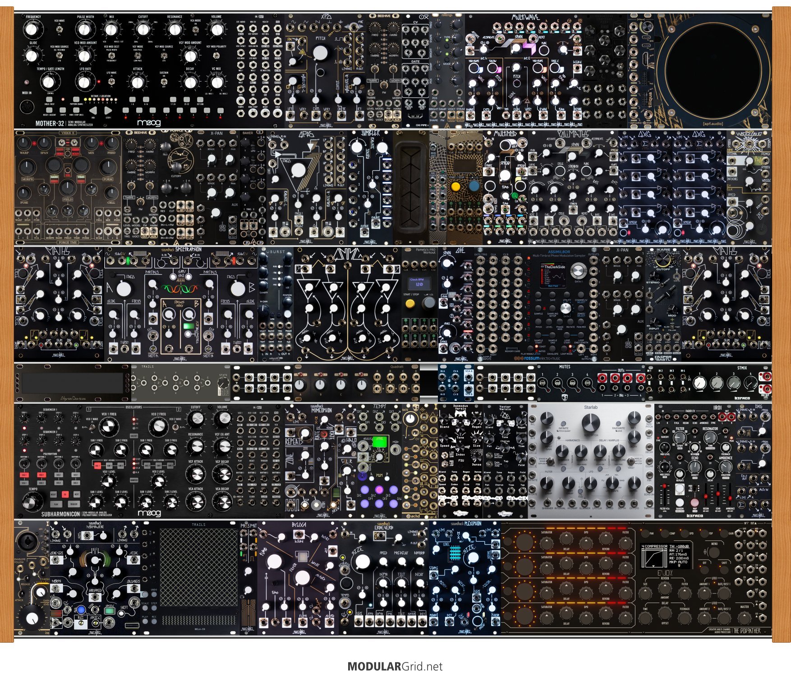Click the "SUBHARMONICON" module name
Image resolution: width=791 pixels, height=676 pixels.
point(60,514)
